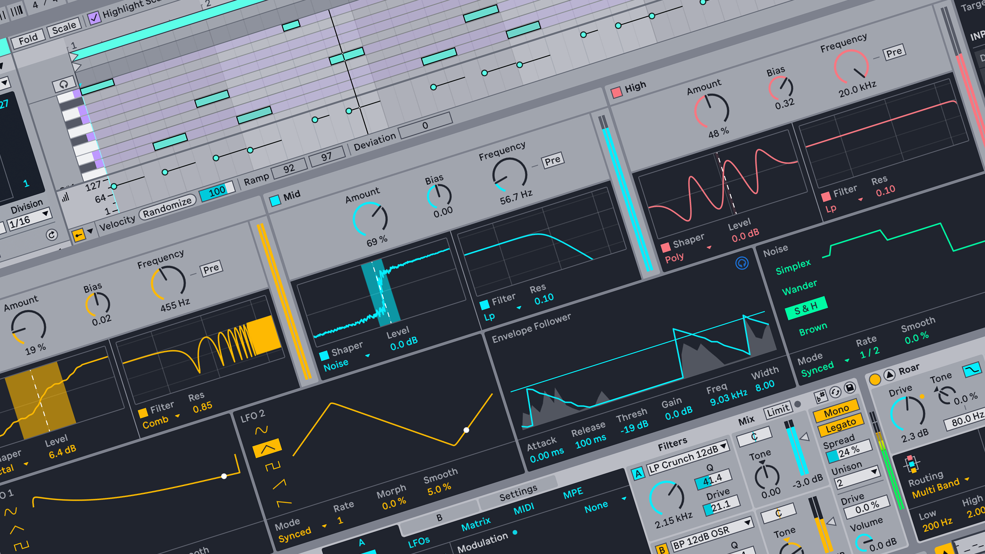
Task: Open the Unison mode dropdown
Action: tap(856, 477)
